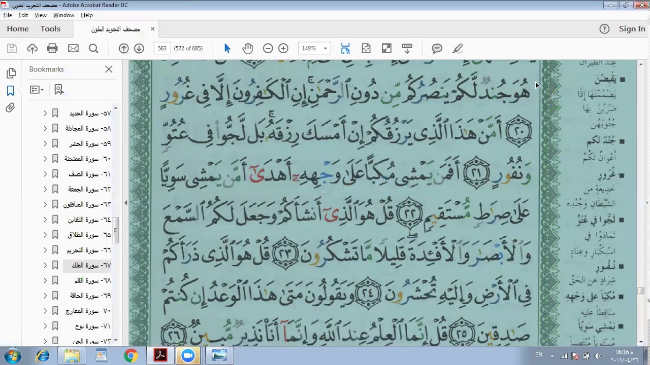The width and height of the screenshot is (650, 365).
Task: Expand bookmark ٦٧ سورة الملك
Action: coord(45,265)
